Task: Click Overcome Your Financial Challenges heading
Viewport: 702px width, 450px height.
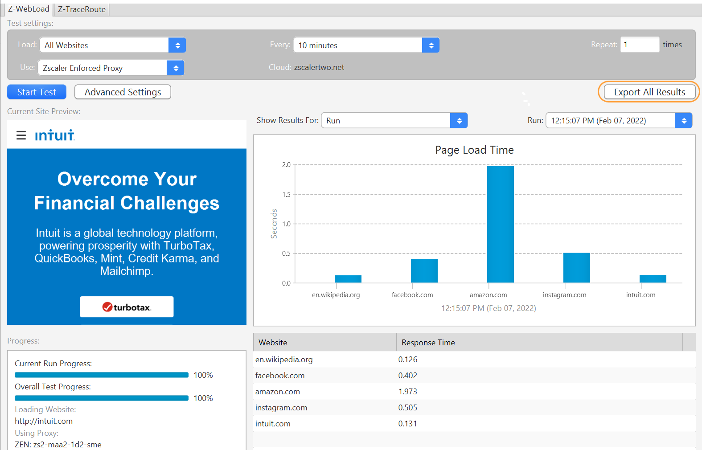Action: [x=127, y=191]
